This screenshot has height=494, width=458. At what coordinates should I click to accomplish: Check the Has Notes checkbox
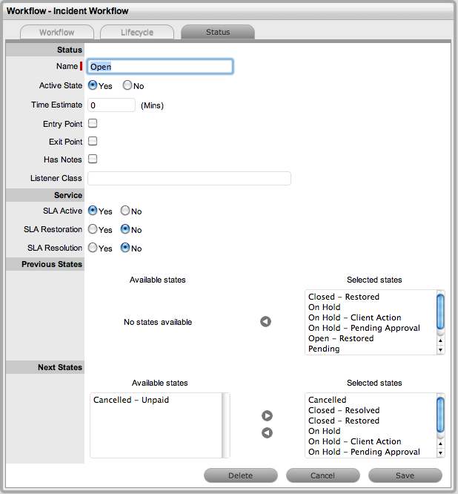93,159
